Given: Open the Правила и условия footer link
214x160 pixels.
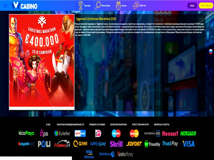Looking at the screenshot, I should [97, 125].
